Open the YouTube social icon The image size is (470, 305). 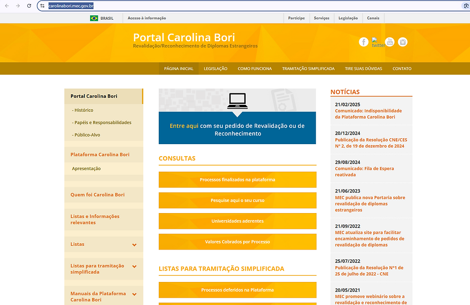389,42
